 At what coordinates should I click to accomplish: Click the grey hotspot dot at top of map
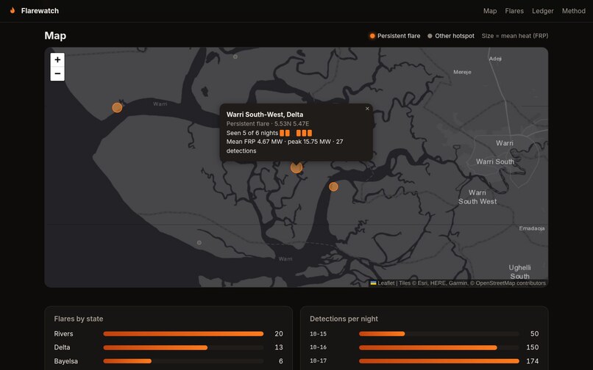click(x=235, y=57)
